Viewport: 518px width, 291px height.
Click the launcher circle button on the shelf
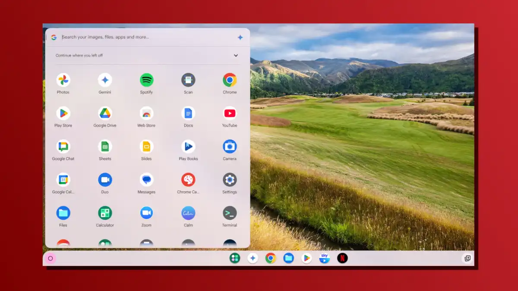50,259
